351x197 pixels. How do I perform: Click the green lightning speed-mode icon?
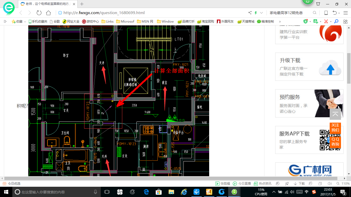click(x=256, y=13)
